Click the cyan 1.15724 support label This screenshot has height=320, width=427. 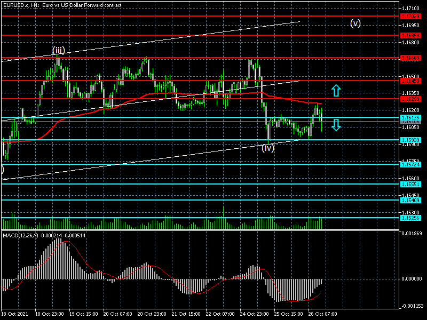pos(410,164)
